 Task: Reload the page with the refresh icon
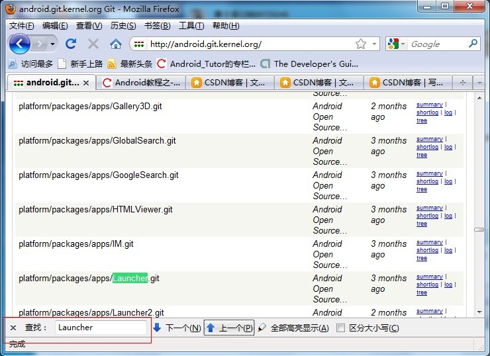72,44
